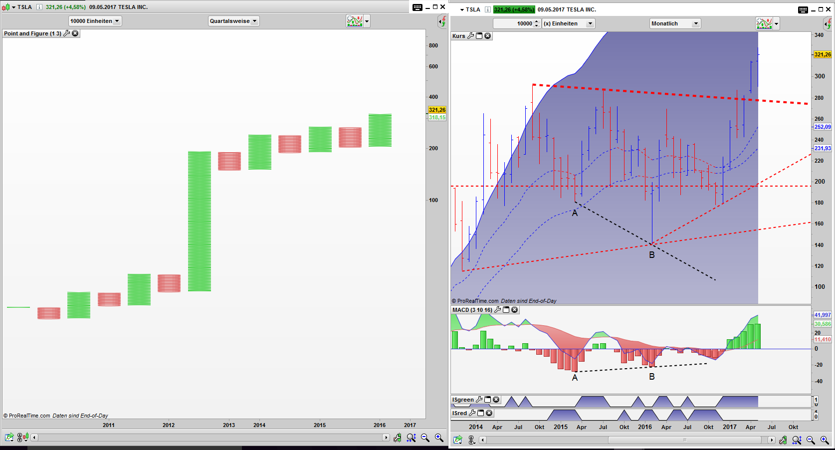Zoom out on the right chart

pyautogui.click(x=811, y=440)
